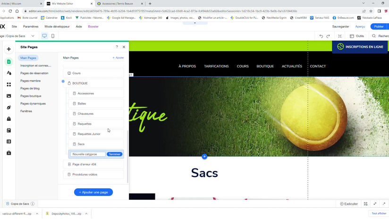Click the Publier button

pos(379,26)
